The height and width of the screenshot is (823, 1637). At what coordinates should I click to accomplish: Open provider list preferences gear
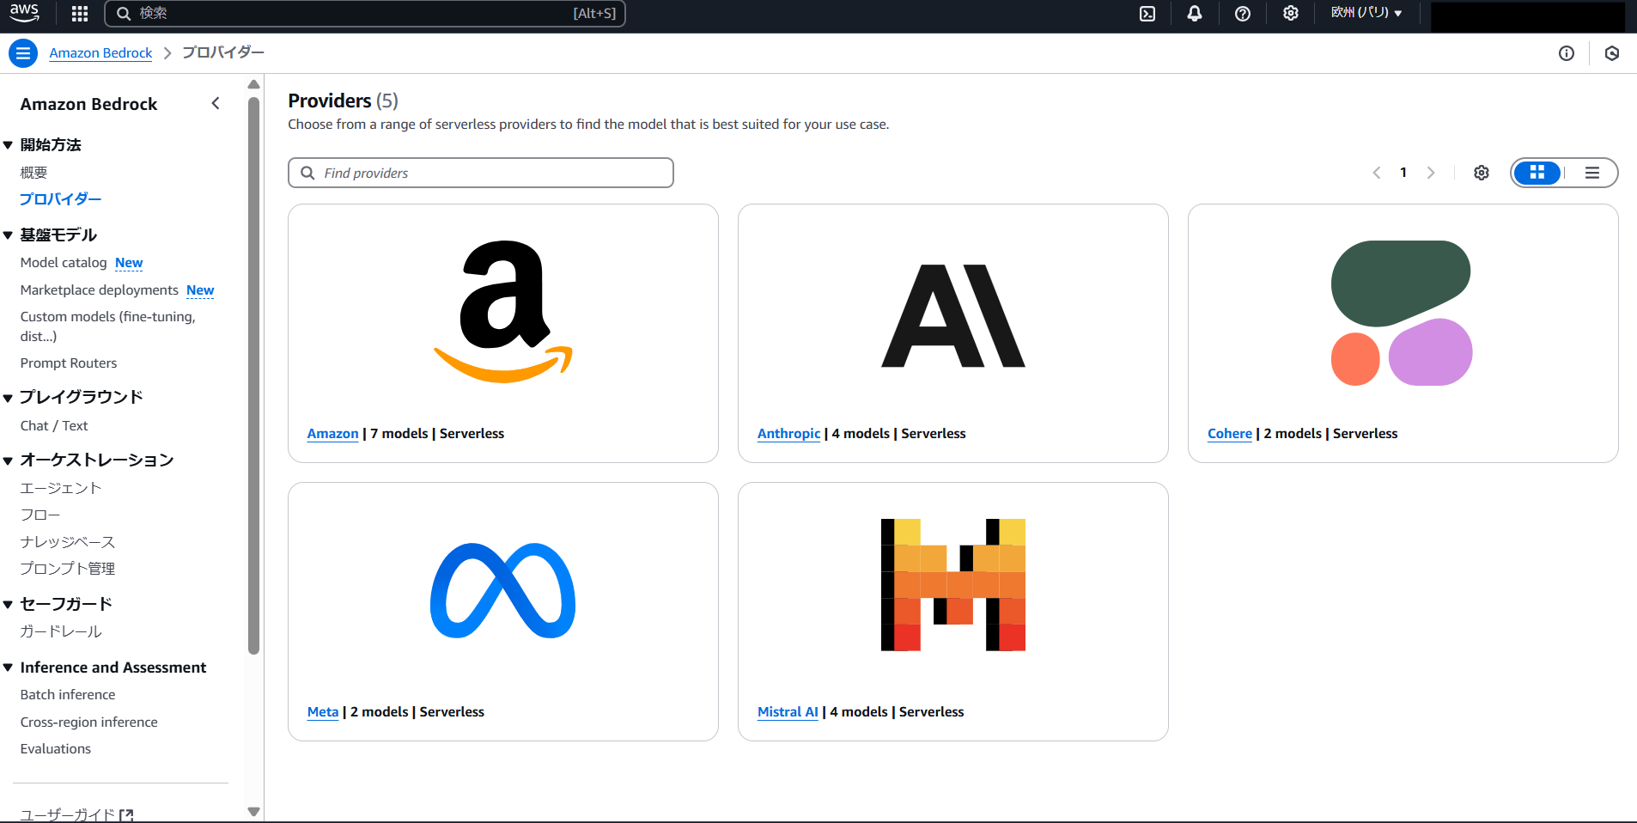(x=1482, y=173)
